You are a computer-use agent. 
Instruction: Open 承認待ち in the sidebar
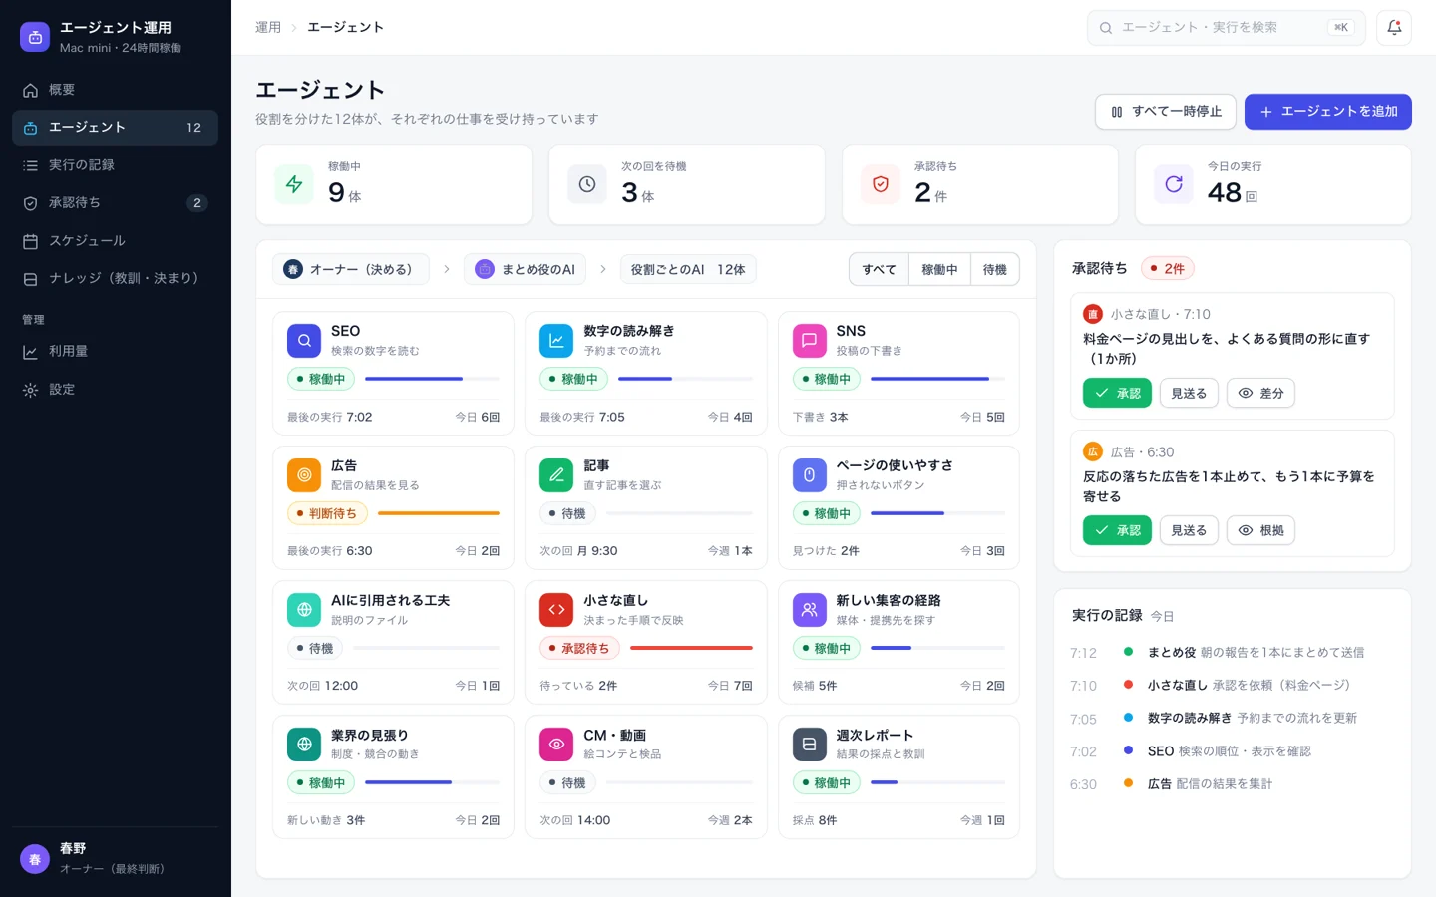click(x=115, y=203)
